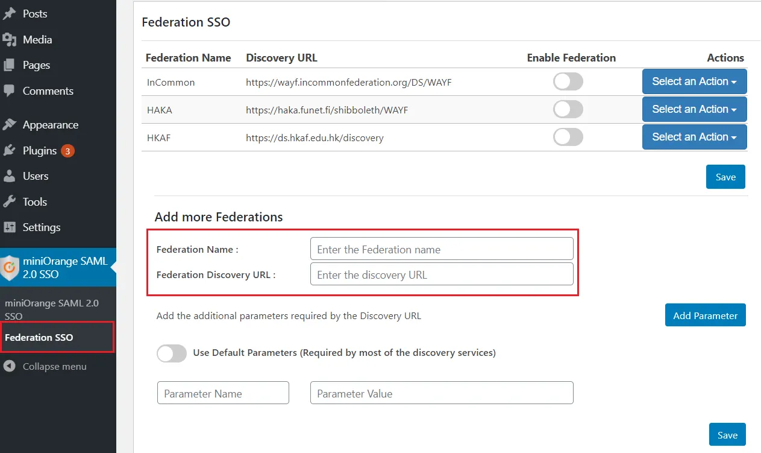Click the Federation SSO page heading
761x453 pixels.
click(x=186, y=22)
